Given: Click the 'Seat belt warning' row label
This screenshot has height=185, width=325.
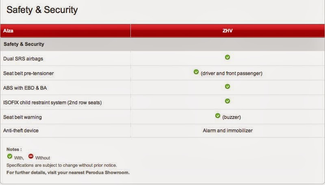Looking at the screenshot, I should tap(22, 117).
